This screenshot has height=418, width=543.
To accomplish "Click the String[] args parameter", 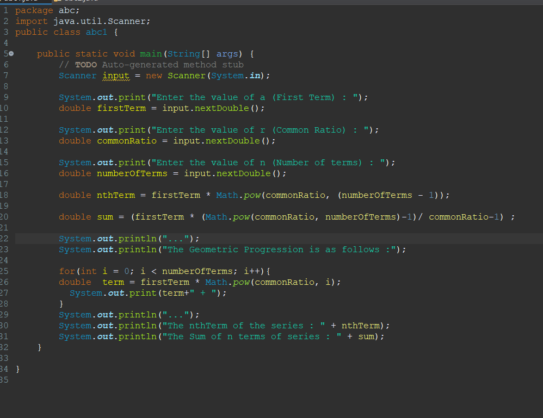I will pyautogui.click(x=203, y=54).
